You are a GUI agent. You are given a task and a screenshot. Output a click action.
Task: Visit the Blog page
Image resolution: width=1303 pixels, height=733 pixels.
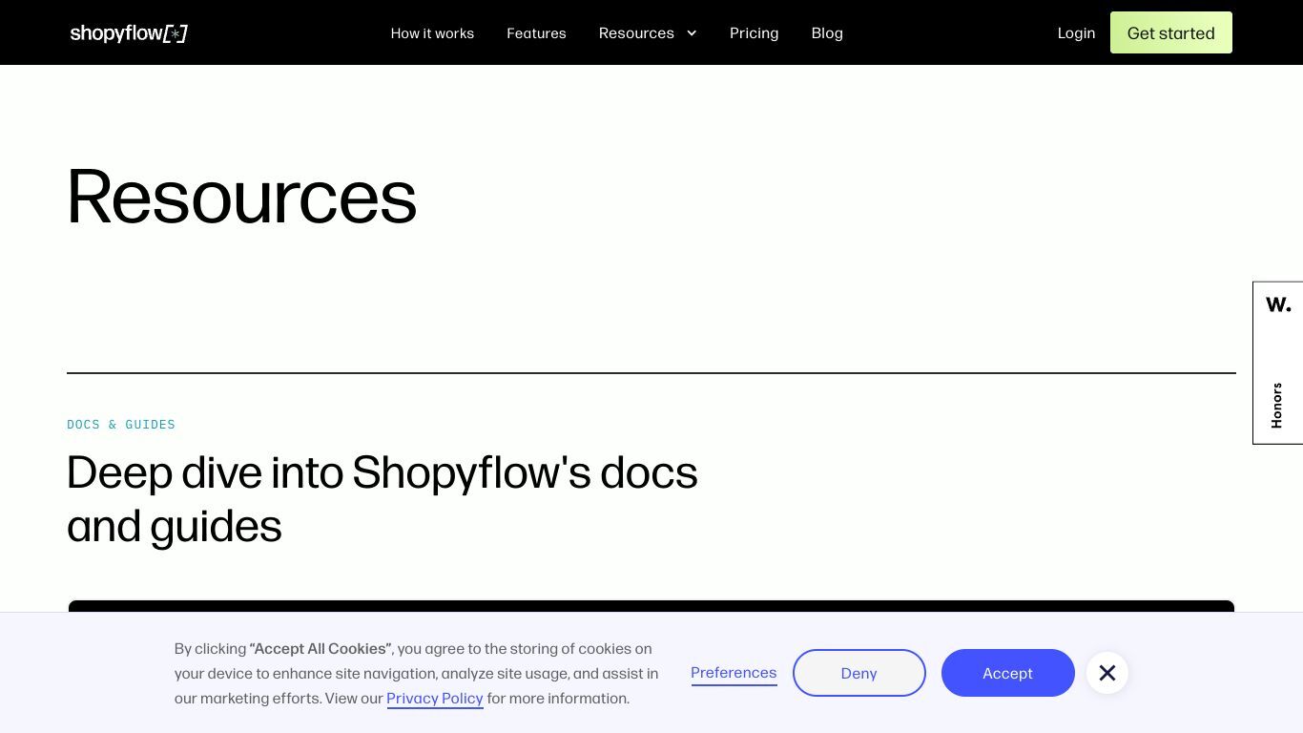point(827,33)
